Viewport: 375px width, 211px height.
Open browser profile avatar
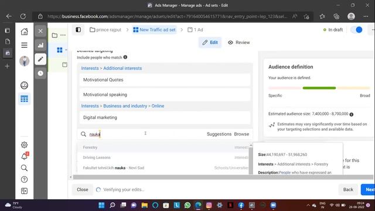pyautogui.click(x=351, y=16)
